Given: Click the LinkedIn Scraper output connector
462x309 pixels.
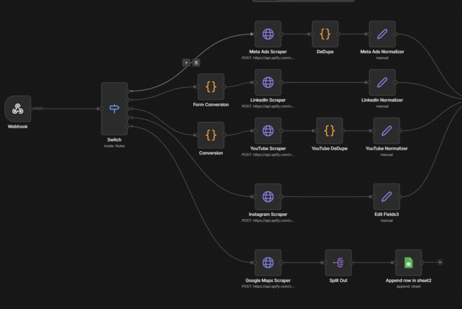Looking at the screenshot, I should pos(282,82).
